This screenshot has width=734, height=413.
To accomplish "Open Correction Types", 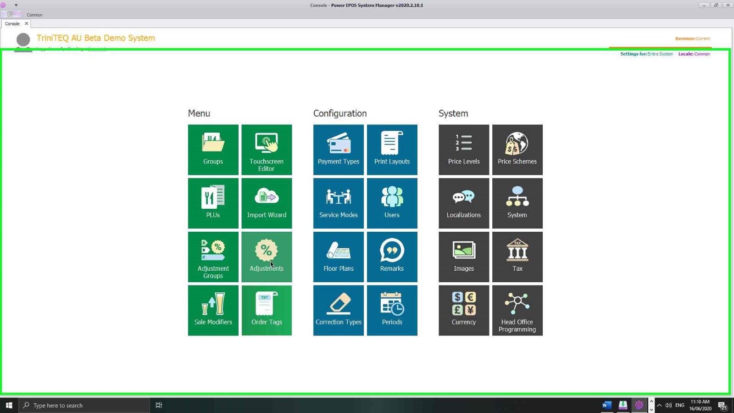I will coord(339,310).
